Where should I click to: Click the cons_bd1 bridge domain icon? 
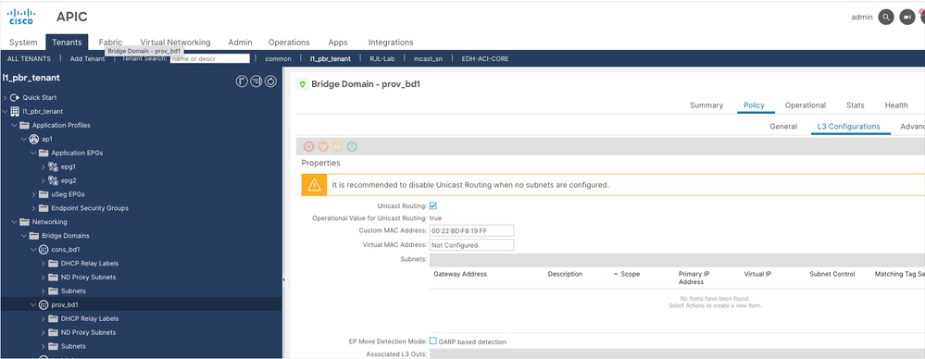pyautogui.click(x=44, y=249)
